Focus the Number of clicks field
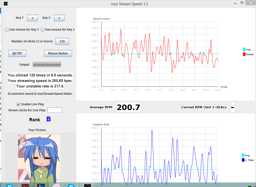 tap(62, 41)
